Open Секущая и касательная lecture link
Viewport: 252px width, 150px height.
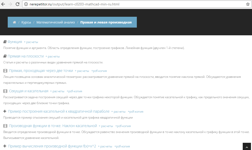(x=29, y=91)
